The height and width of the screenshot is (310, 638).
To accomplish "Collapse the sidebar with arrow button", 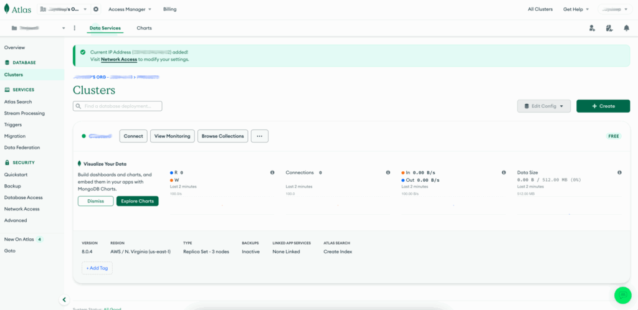I will [x=64, y=300].
